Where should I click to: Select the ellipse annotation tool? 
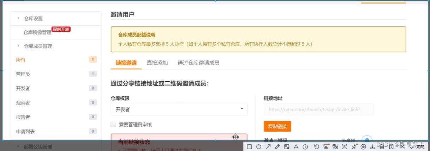click(x=258, y=147)
